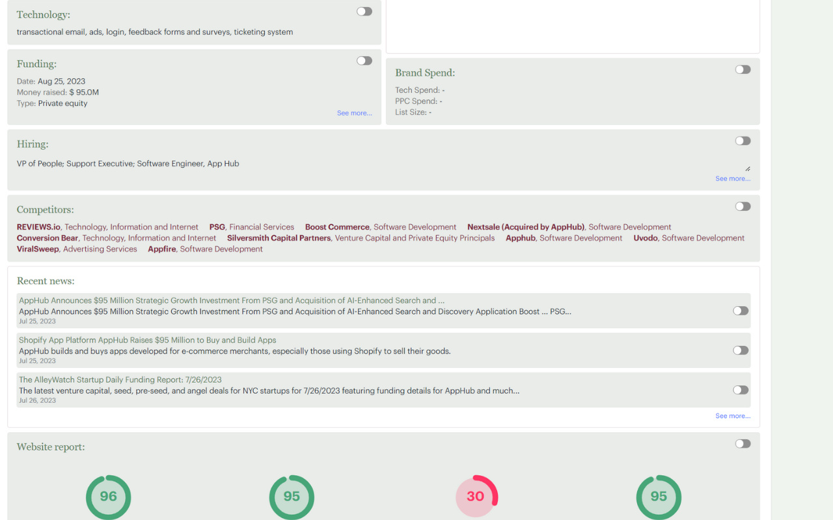This screenshot has height=520, width=833.
Task: Click the red 30 score gauge
Action: pos(476,497)
